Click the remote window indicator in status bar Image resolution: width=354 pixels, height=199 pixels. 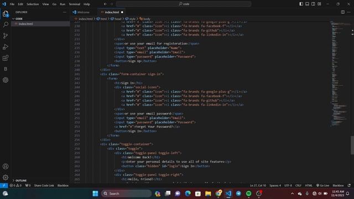pos(4,186)
